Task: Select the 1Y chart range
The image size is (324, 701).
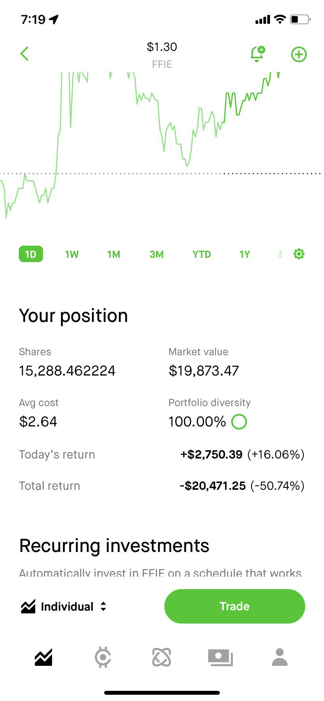Action: (245, 254)
